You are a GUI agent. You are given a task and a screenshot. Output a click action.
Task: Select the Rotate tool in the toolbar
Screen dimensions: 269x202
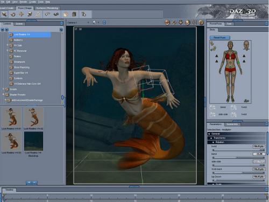(13, 14)
